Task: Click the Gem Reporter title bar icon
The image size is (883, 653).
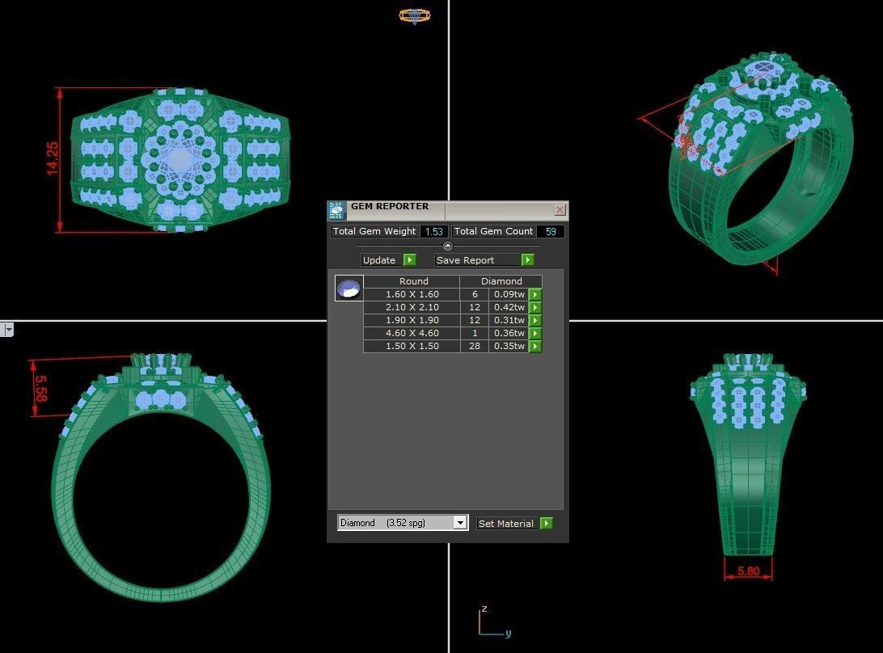Action: 336,210
